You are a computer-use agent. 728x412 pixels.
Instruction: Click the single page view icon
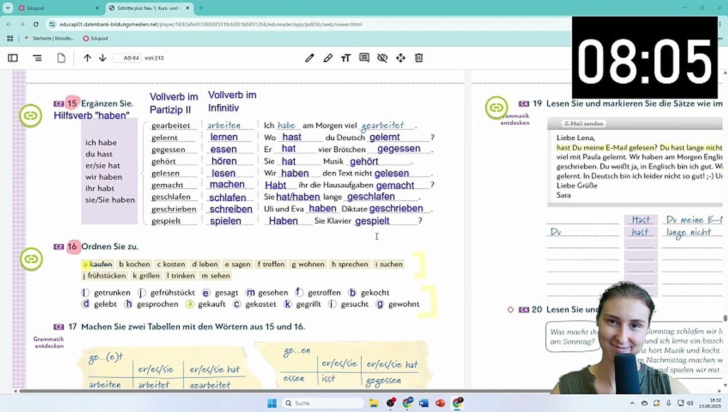(61, 58)
